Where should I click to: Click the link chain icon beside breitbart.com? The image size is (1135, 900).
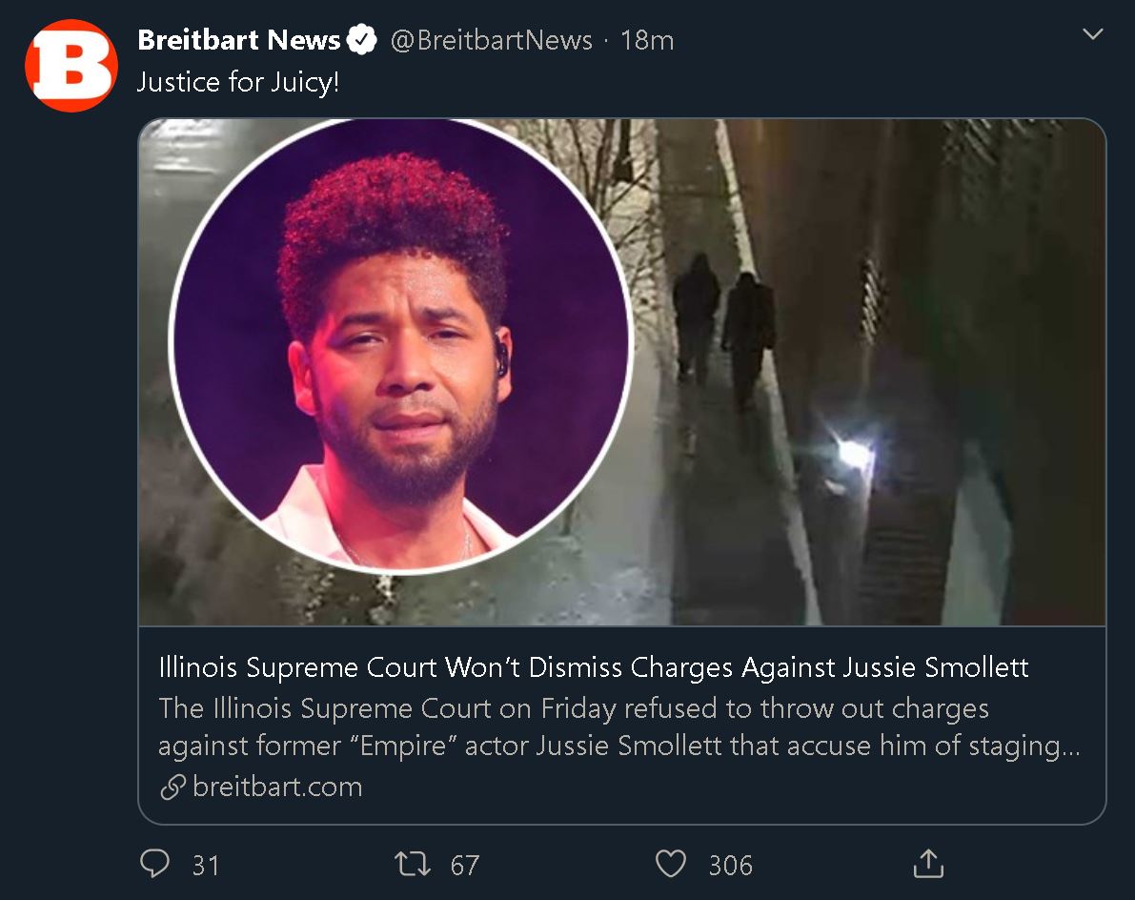point(173,787)
